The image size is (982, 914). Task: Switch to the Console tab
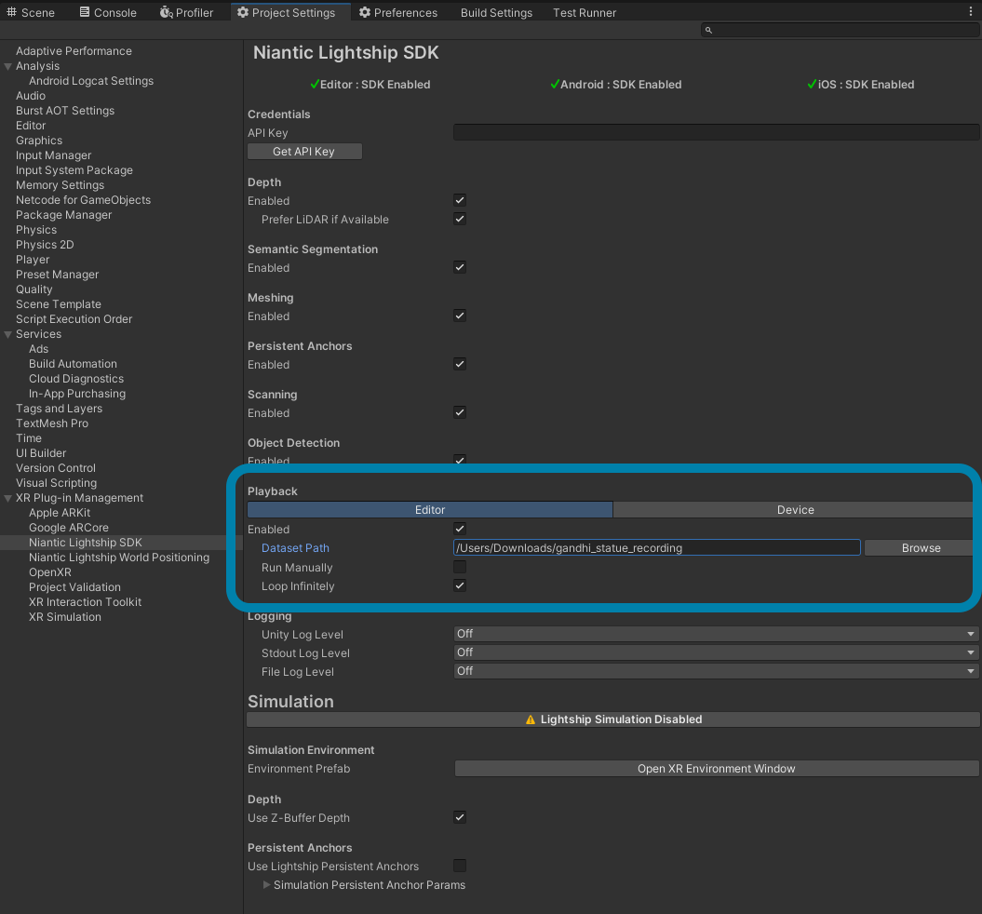[x=108, y=12]
